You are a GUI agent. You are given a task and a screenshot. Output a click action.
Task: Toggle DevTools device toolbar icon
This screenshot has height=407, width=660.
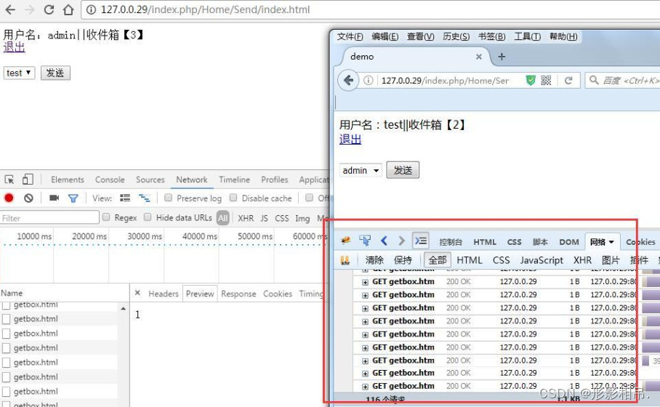tap(28, 180)
